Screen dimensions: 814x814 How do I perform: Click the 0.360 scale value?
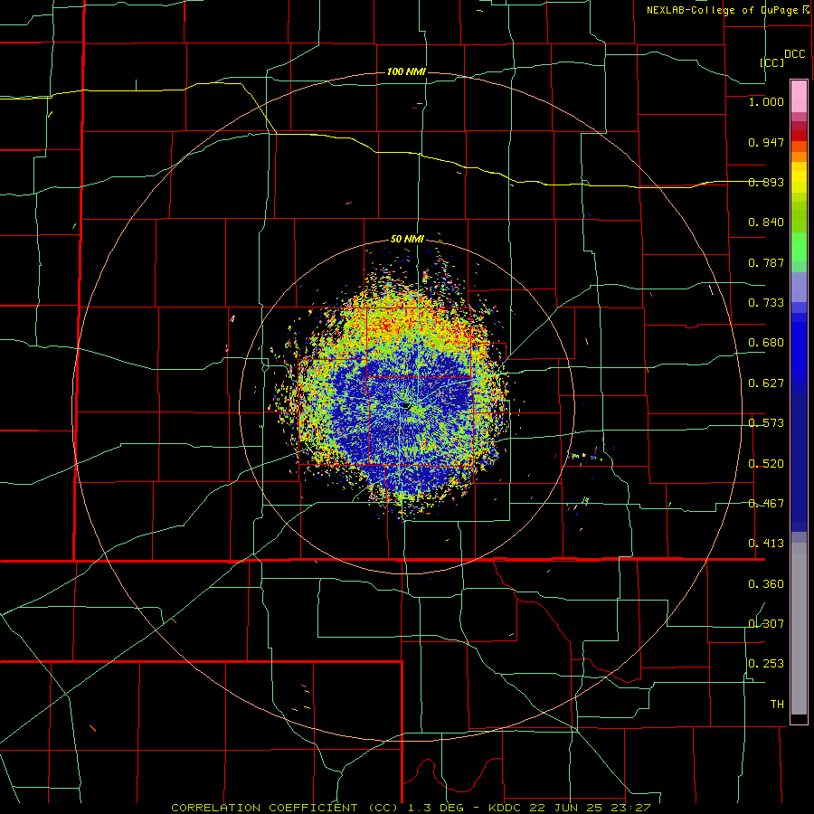(x=766, y=584)
